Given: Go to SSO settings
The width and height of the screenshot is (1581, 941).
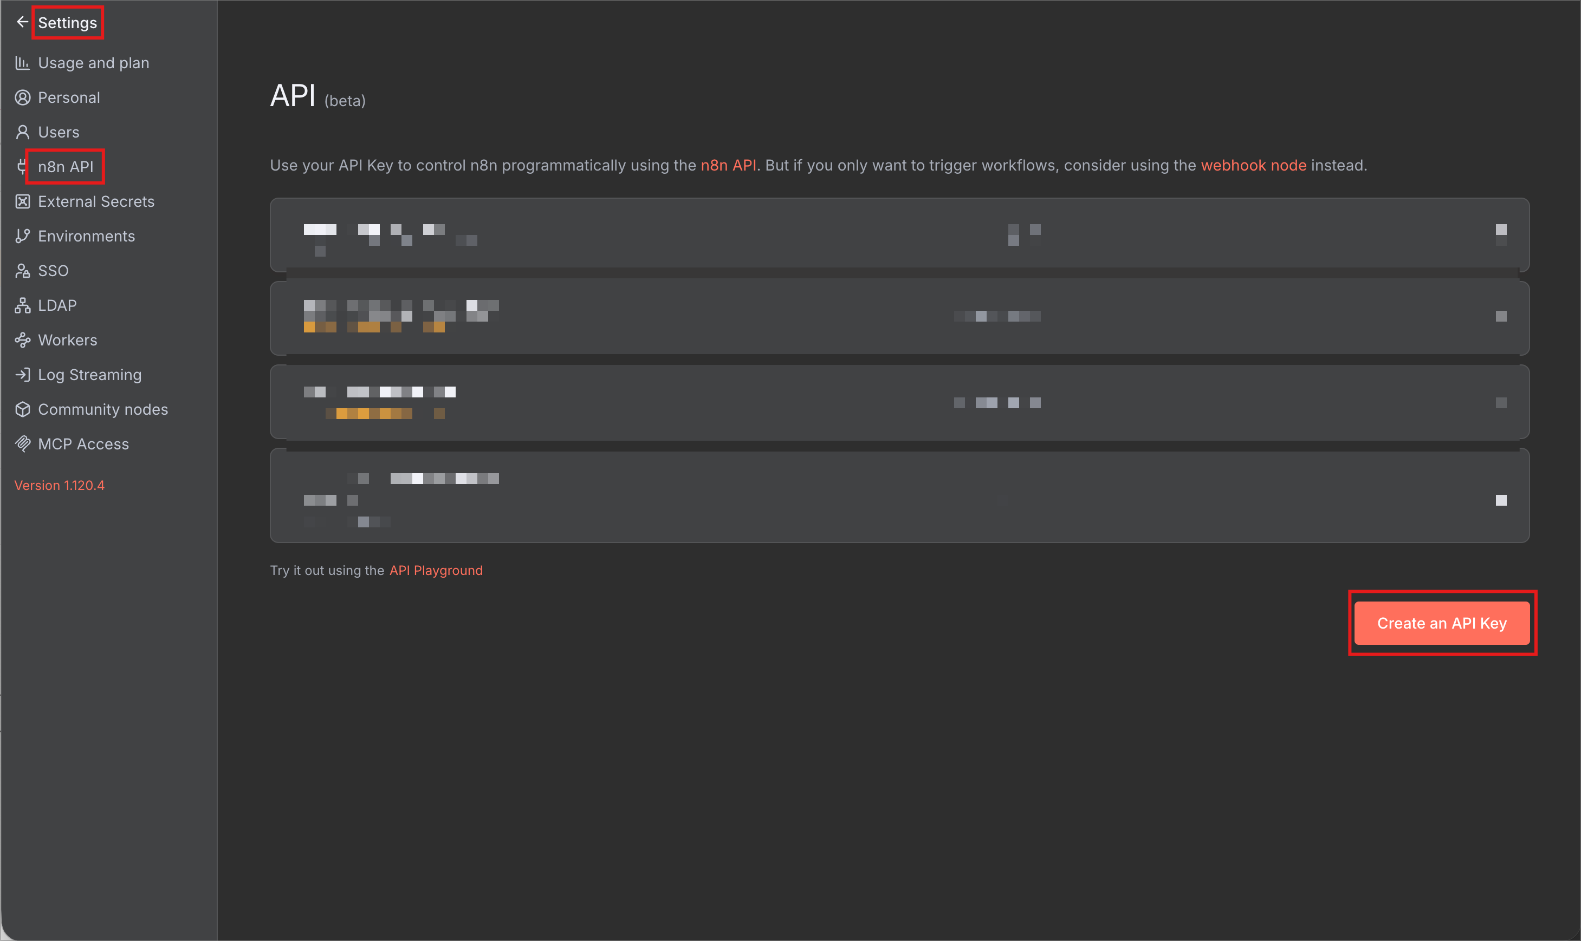Looking at the screenshot, I should pyautogui.click(x=53, y=271).
